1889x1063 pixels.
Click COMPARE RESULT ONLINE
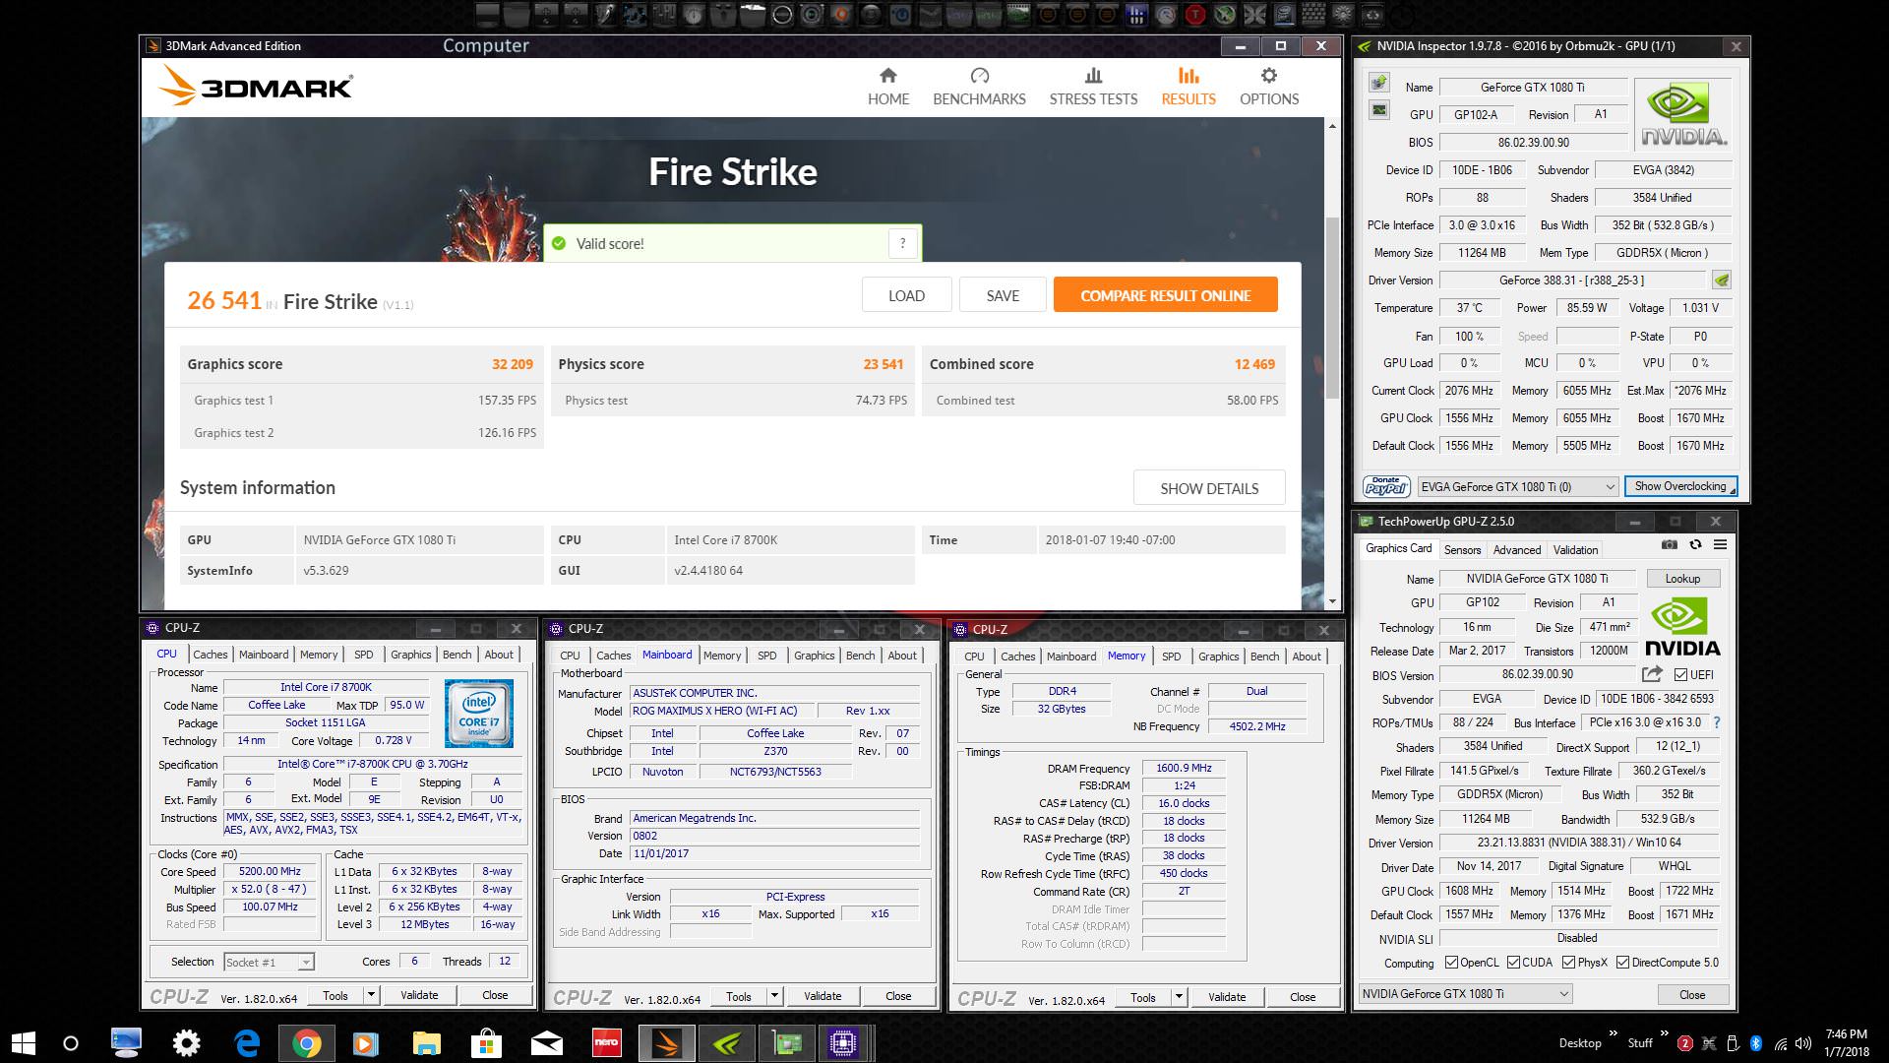click(1165, 295)
